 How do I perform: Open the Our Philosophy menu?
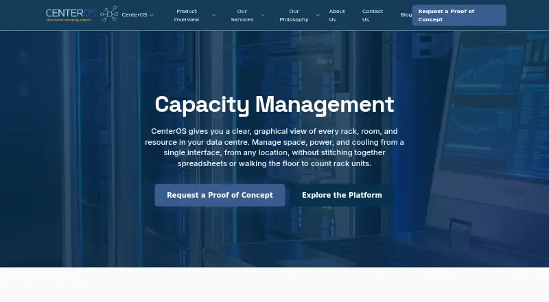click(x=294, y=15)
